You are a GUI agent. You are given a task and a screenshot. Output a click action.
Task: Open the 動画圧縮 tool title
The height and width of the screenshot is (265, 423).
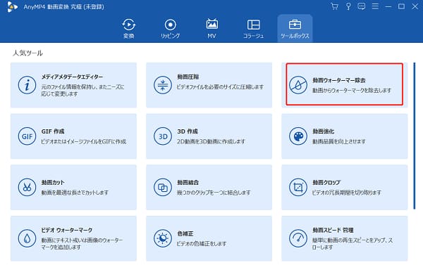click(188, 77)
